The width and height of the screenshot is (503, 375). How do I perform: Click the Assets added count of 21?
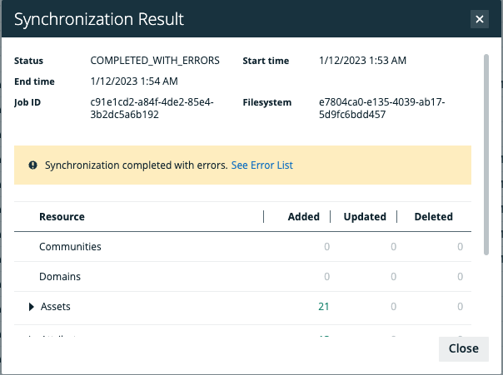point(323,307)
